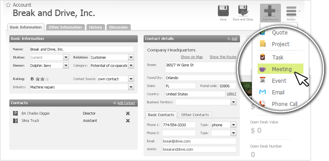
Task: Click the Add link in Contact details
Action: coord(234,38)
